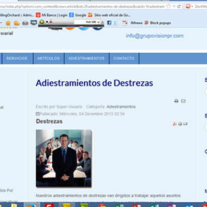Screen dimensions: 207x207
Task: Click the article print icon
Action: point(176,101)
